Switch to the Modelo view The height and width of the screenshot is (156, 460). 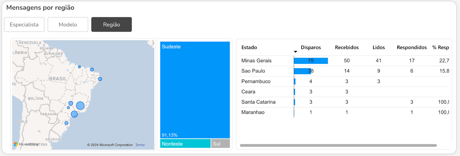pos(68,25)
